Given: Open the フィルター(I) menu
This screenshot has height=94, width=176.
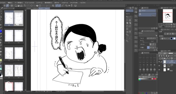Looking at the screenshot, I should click(x=65, y=3).
